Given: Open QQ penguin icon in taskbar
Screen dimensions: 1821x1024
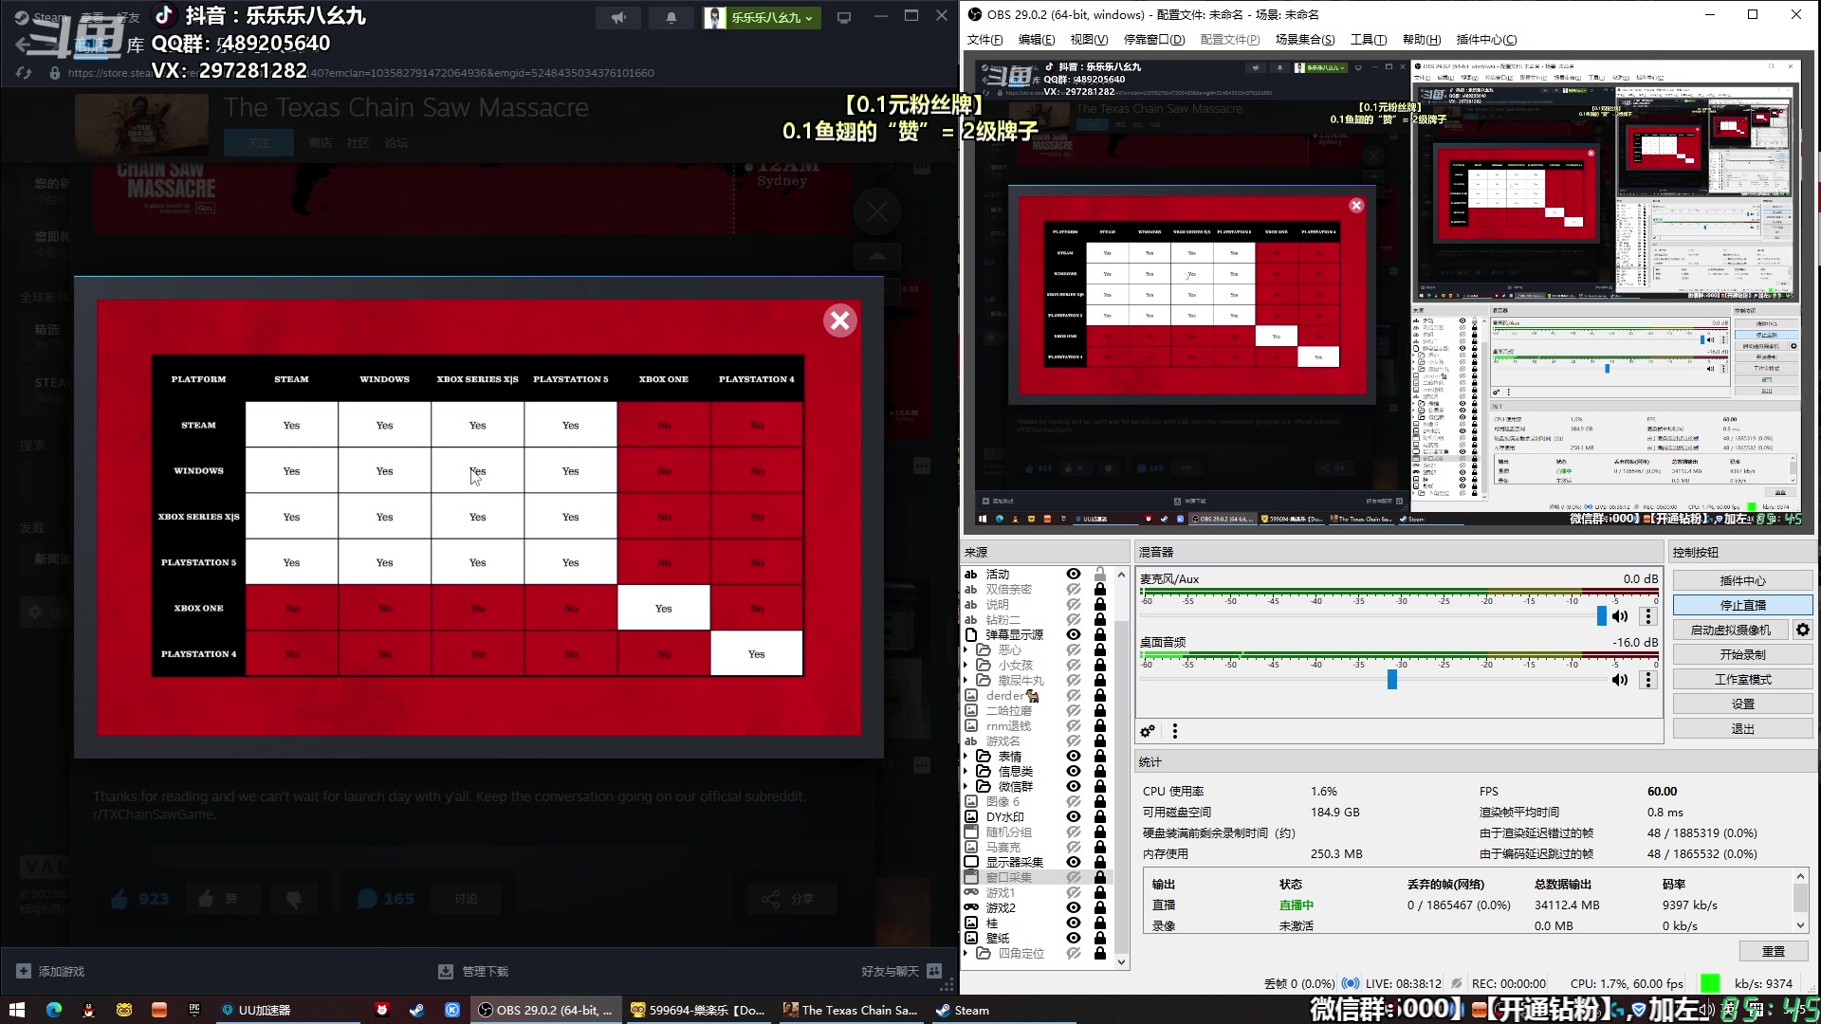Looking at the screenshot, I should [x=89, y=1010].
